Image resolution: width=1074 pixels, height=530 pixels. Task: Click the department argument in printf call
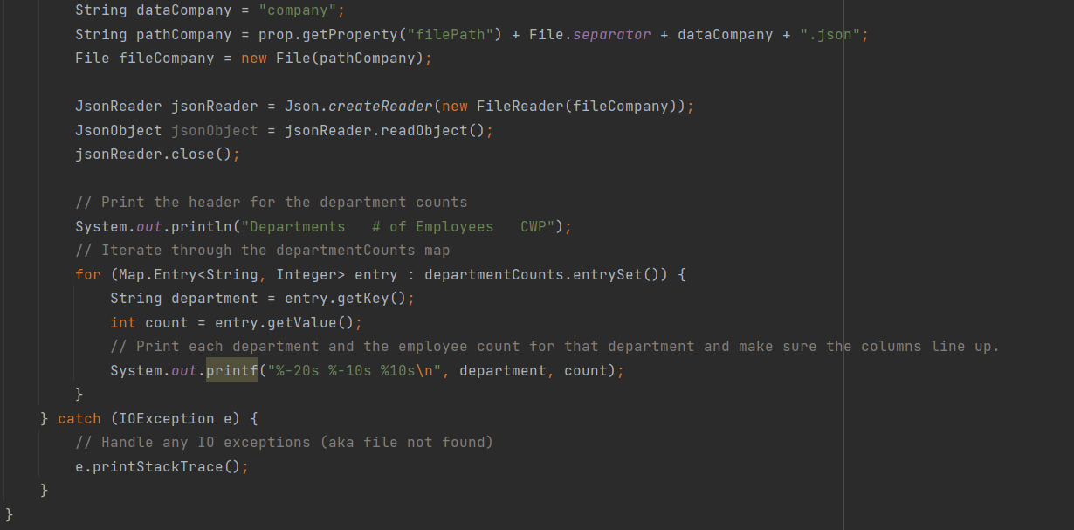click(x=503, y=371)
